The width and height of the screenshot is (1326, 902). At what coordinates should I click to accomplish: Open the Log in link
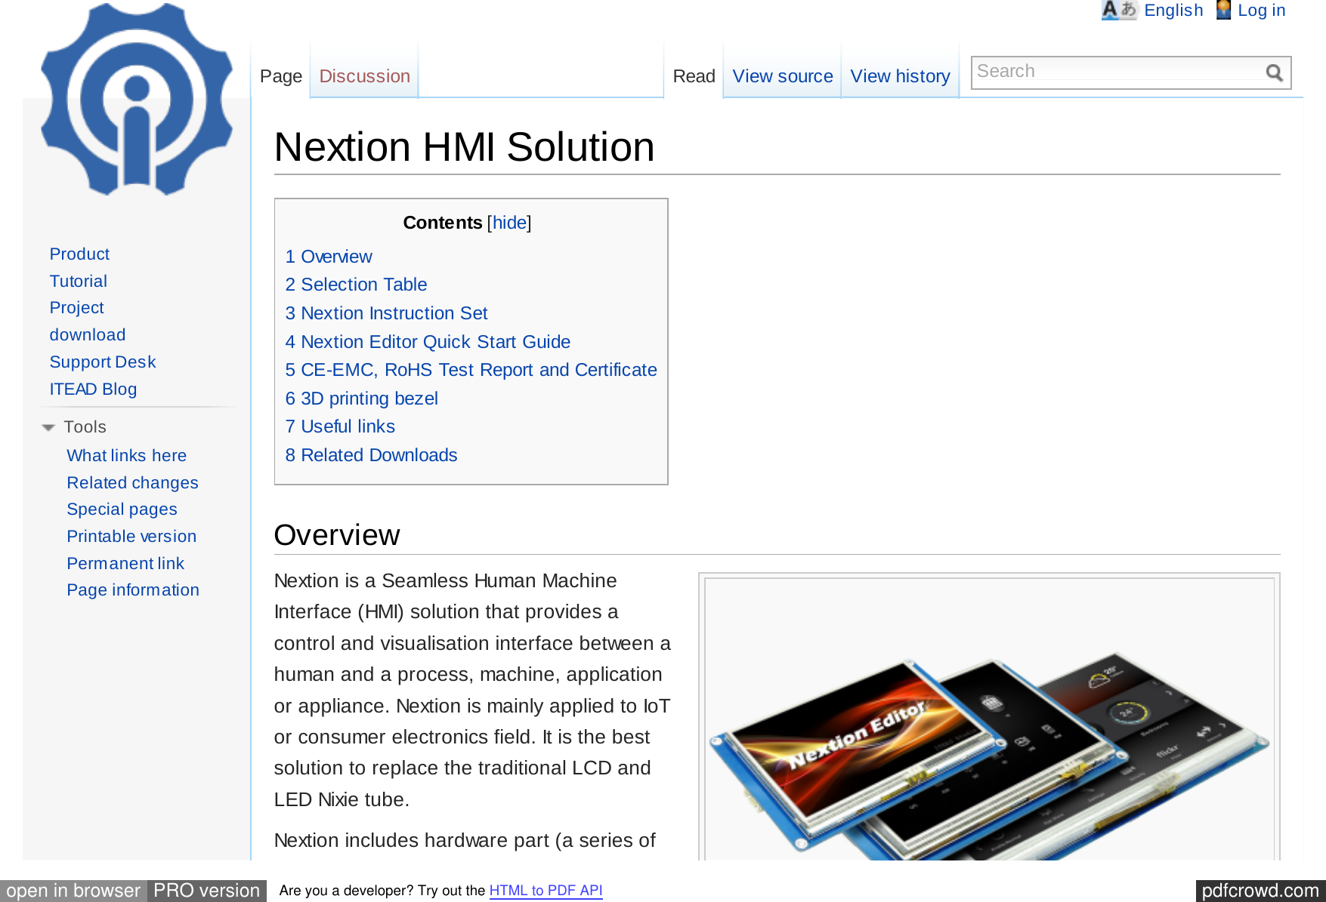coord(1261,11)
